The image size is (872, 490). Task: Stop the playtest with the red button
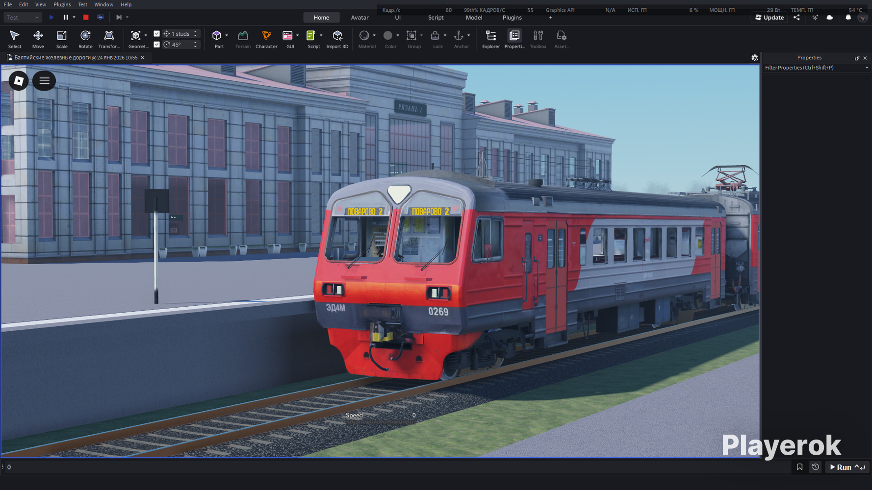coord(86,18)
